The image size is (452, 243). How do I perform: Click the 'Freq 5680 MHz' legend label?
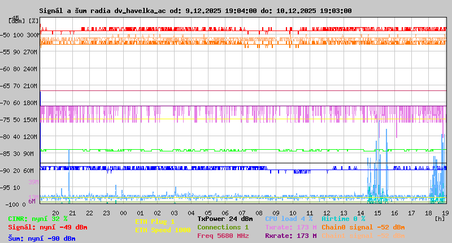[x=223, y=236]
